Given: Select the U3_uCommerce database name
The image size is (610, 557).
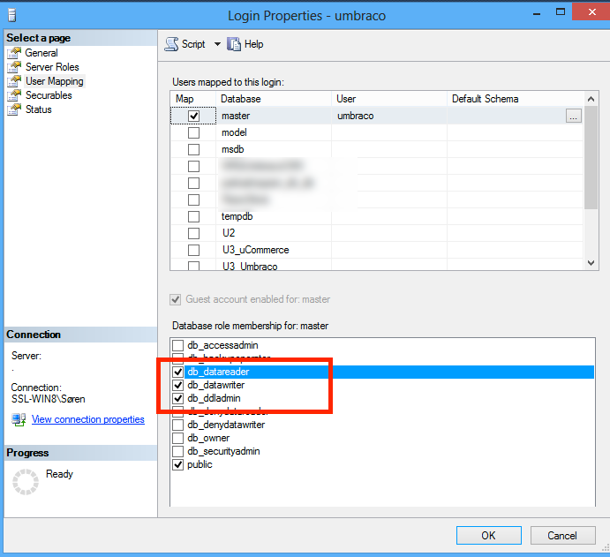Looking at the screenshot, I should pos(256,250).
